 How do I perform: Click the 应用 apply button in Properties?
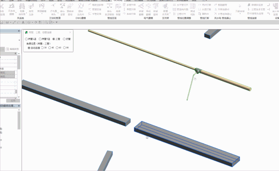pyautogui.click(x=13, y=101)
